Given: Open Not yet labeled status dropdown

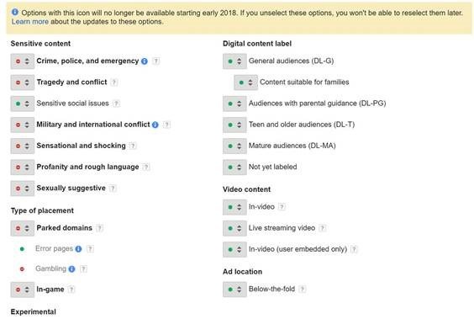Looking at the screenshot, I should [234, 167].
